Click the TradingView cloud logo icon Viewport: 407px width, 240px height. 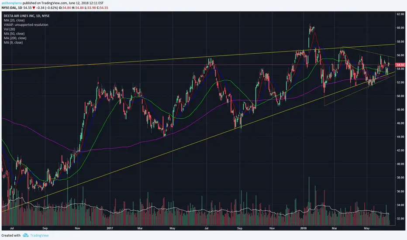(x=25, y=235)
